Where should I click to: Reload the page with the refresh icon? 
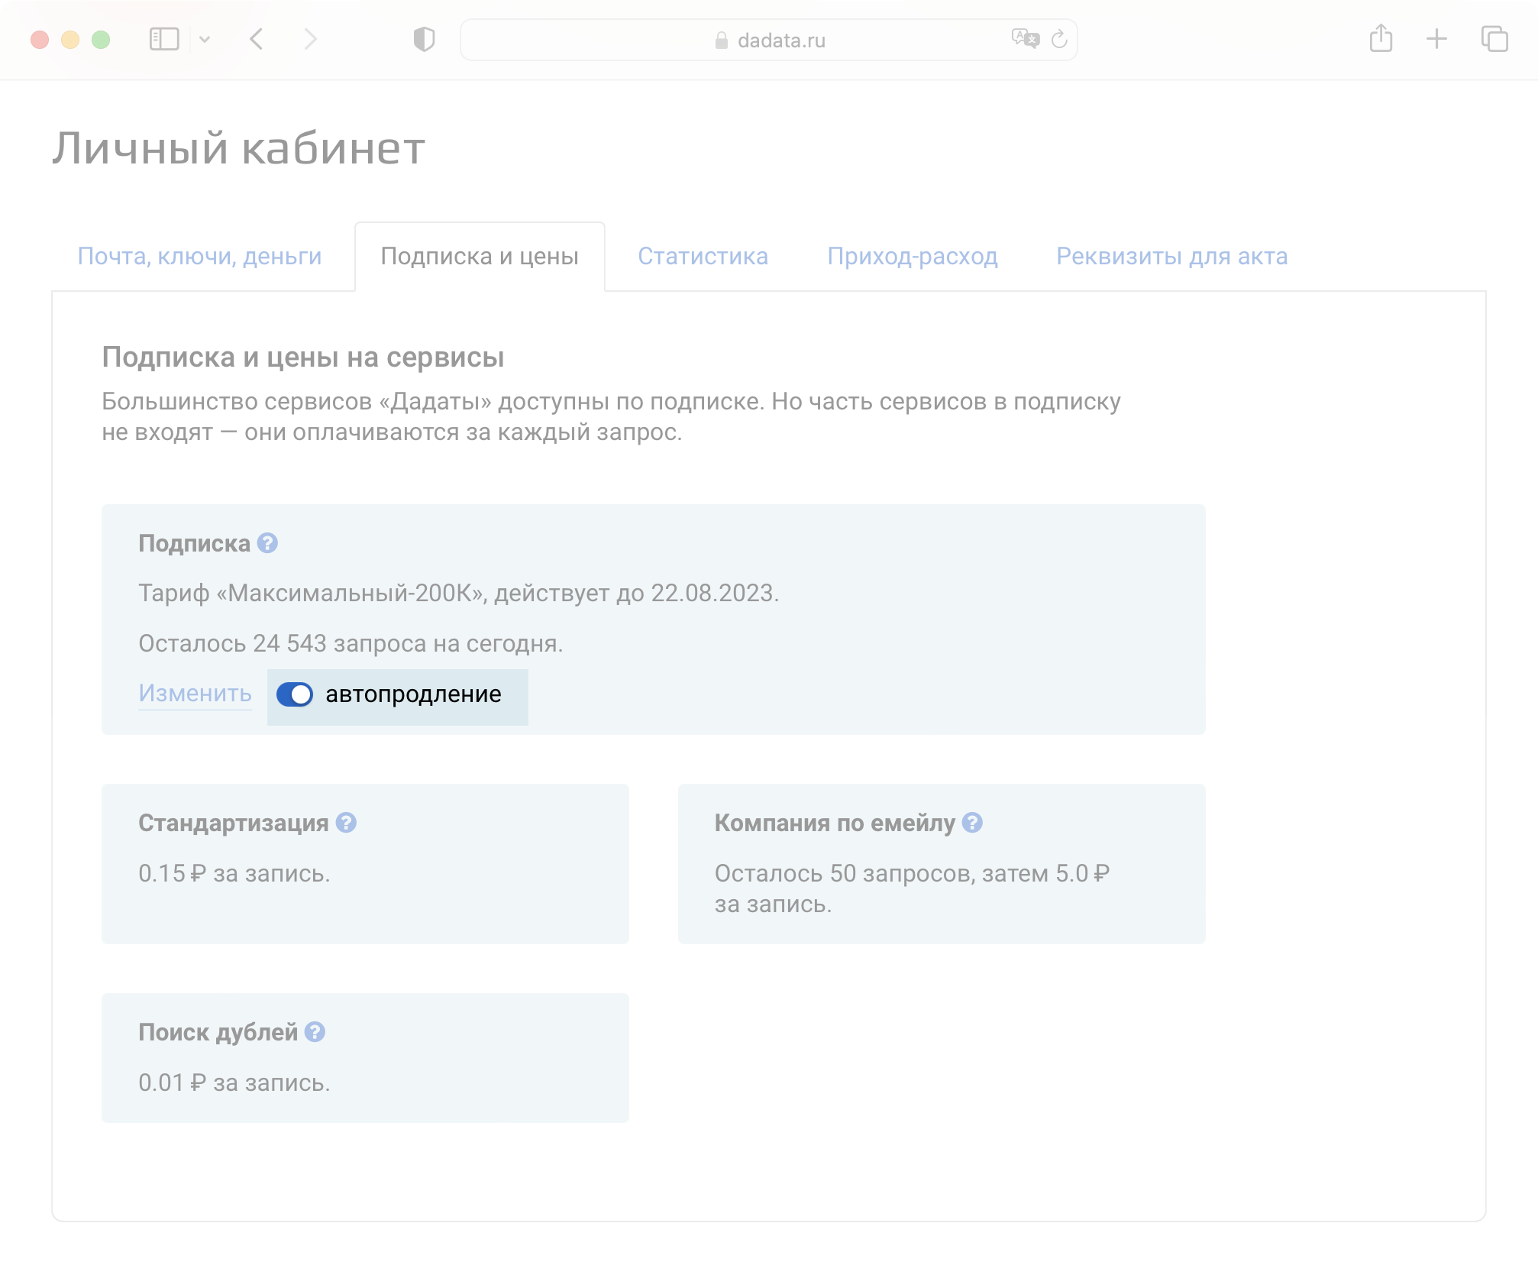coord(1059,40)
